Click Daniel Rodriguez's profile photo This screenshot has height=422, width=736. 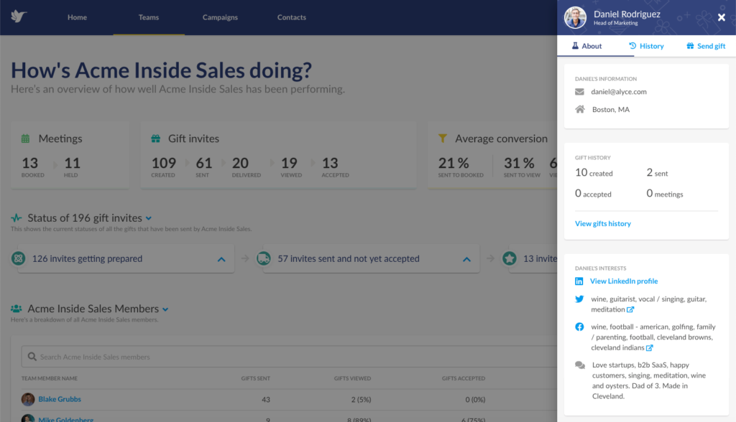[575, 17]
